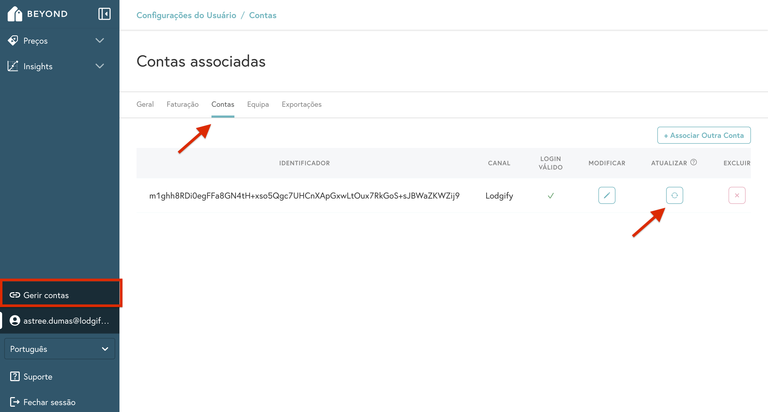Image resolution: width=768 pixels, height=412 pixels.
Task: Click the Atualizar help question mark icon
Action: click(x=693, y=162)
